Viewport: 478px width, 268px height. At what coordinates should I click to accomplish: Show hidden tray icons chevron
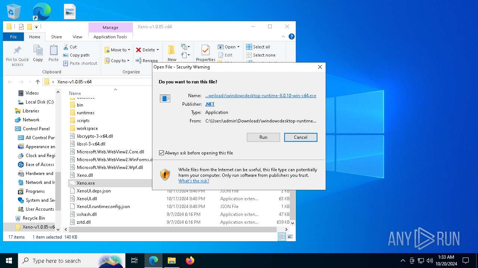pos(403,261)
